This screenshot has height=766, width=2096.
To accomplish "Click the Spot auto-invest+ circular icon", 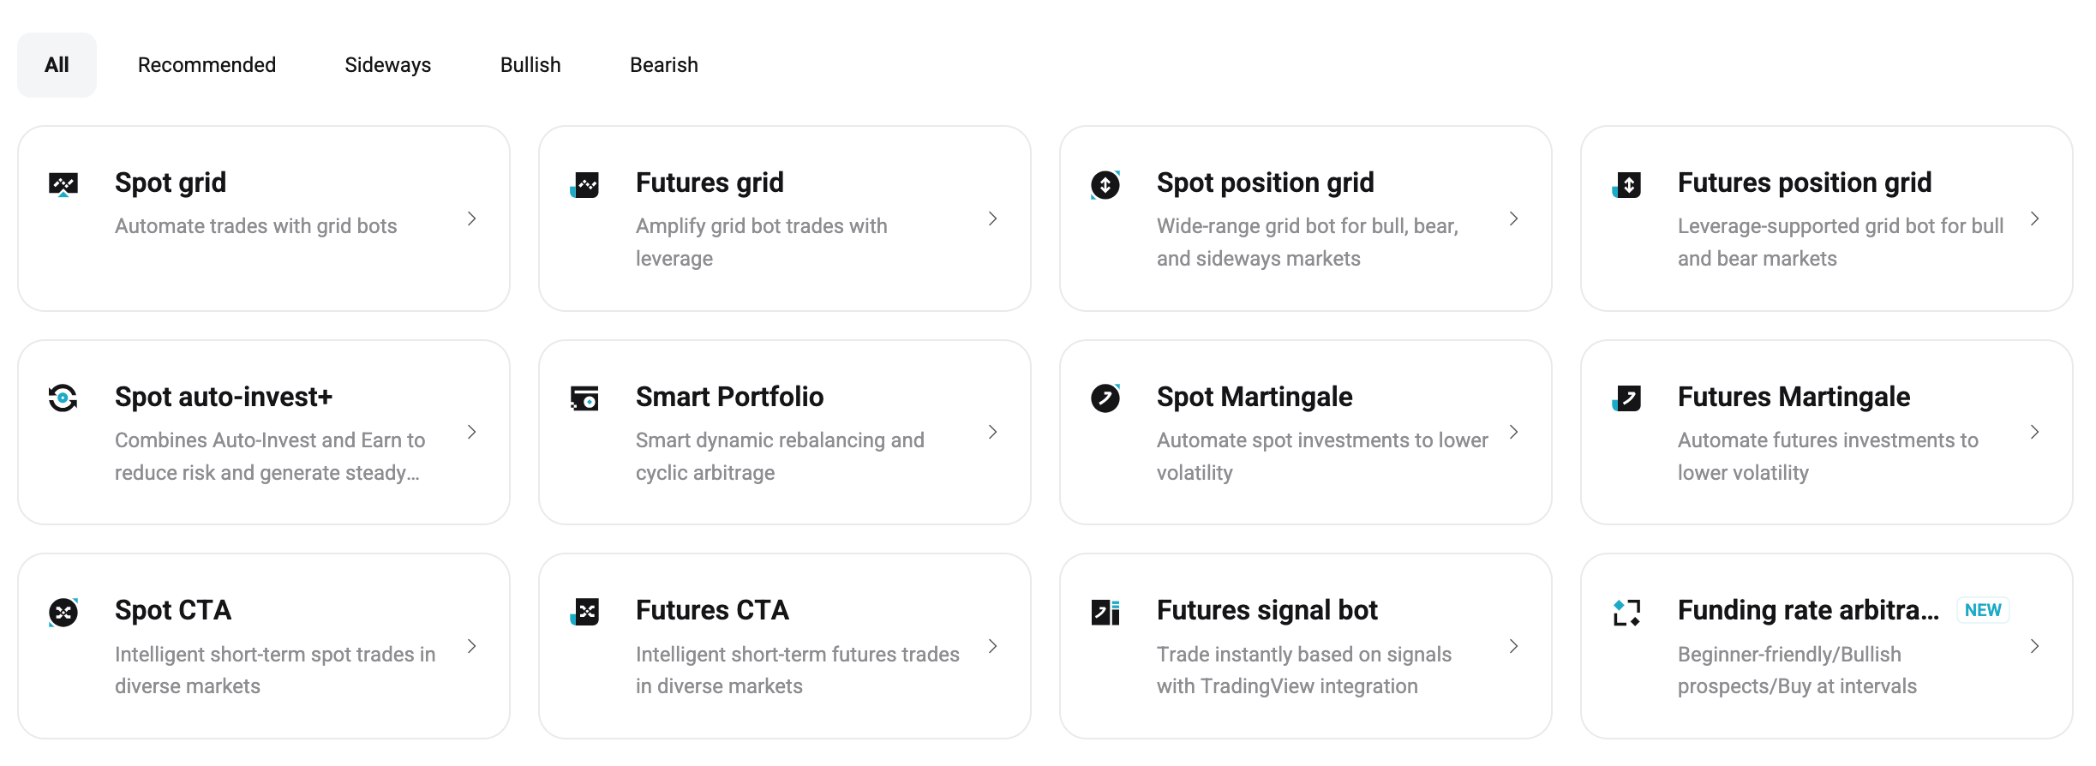I will [x=63, y=398].
